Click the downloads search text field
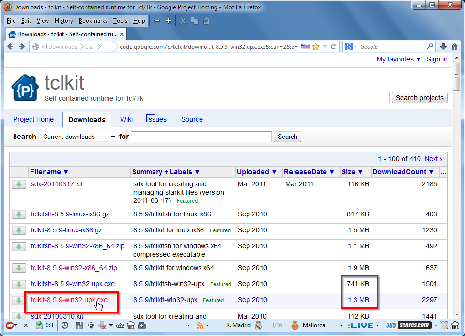465x336 pixels. [201, 137]
